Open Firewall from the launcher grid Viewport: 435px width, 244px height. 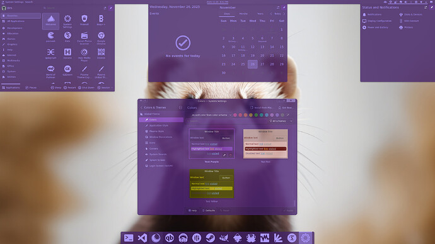(x=84, y=21)
